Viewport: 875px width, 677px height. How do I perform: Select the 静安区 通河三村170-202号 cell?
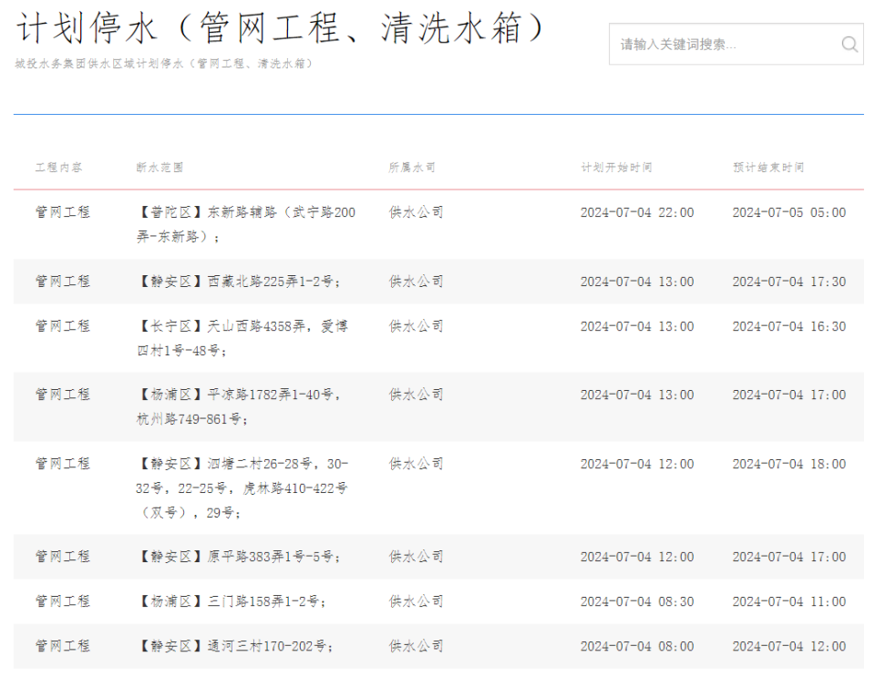click(x=235, y=646)
